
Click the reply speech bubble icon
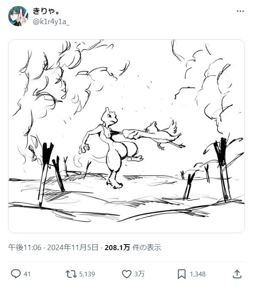(x=16, y=274)
